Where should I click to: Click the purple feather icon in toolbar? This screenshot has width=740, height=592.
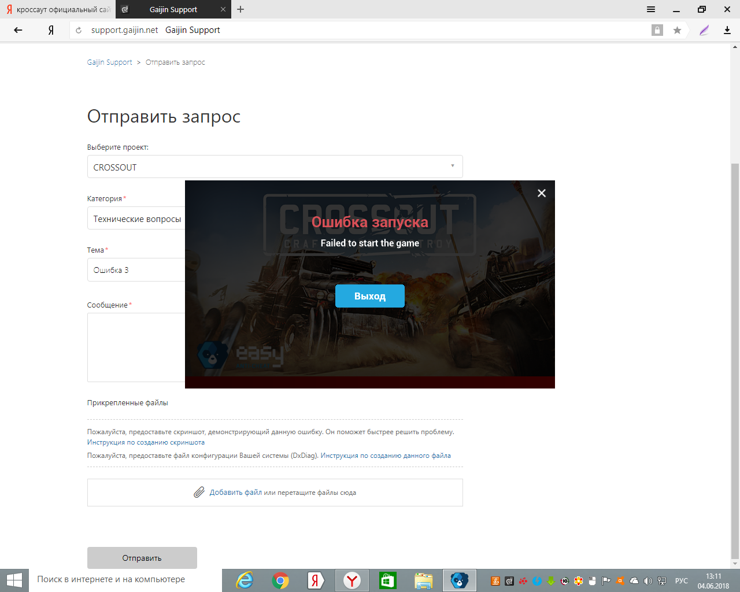(704, 30)
